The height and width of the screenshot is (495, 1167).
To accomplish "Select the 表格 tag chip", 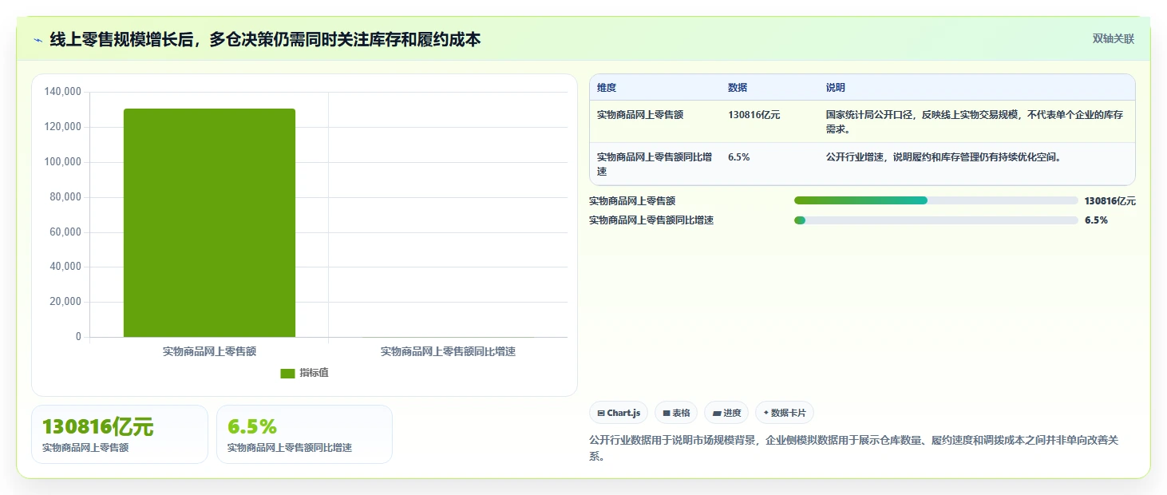I will (x=676, y=413).
